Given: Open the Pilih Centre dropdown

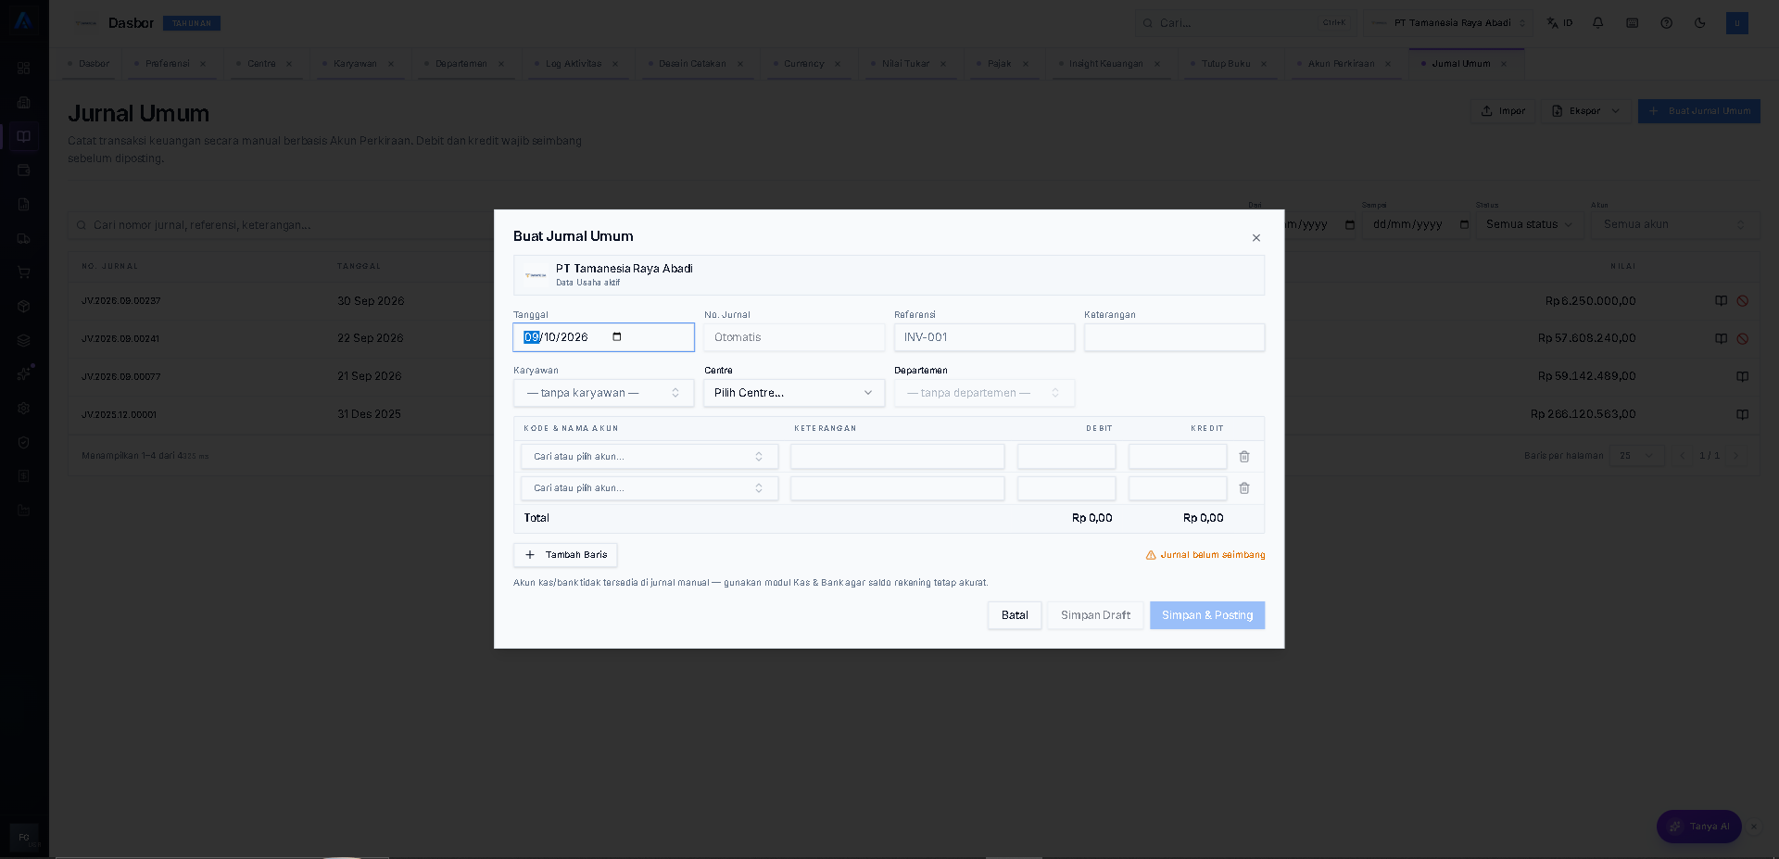Looking at the screenshot, I should pos(794,393).
